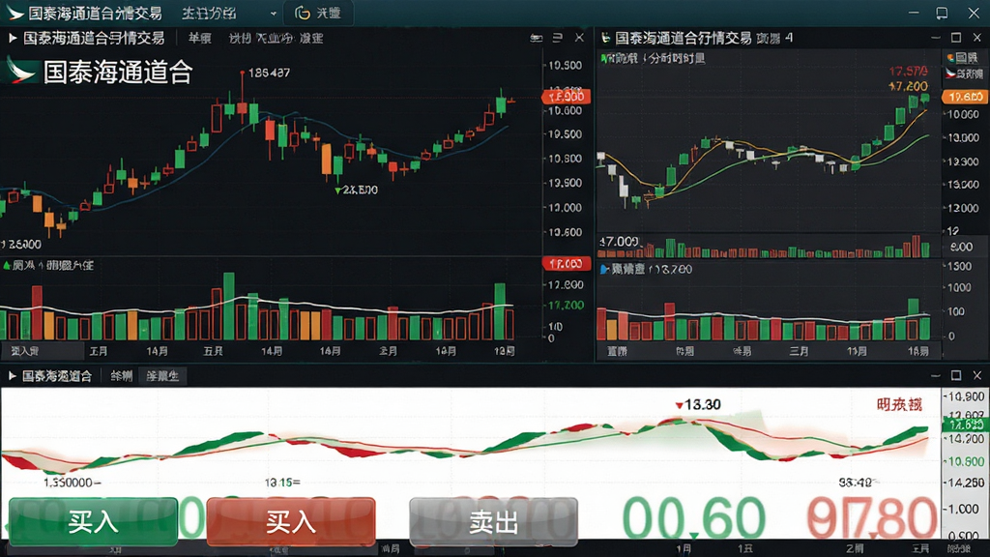This screenshot has width=990, height=557.
Task: Maximize the bottom indicator panel
Action: pos(956,375)
